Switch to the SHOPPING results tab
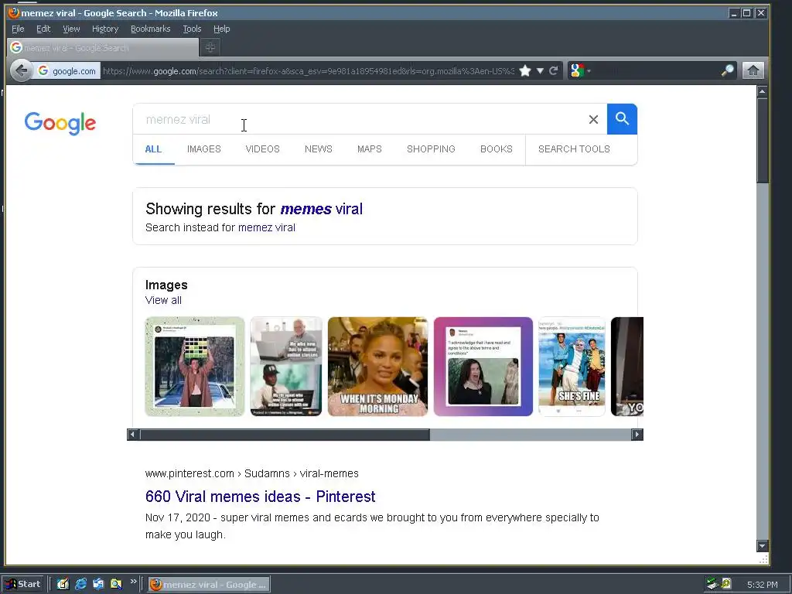 431,149
